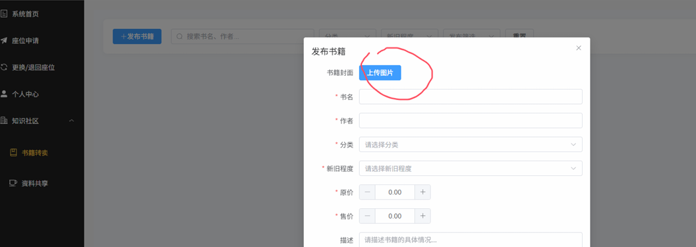Close the 发布书籍 dialog
The width and height of the screenshot is (696, 247).
tap(579, 48)
